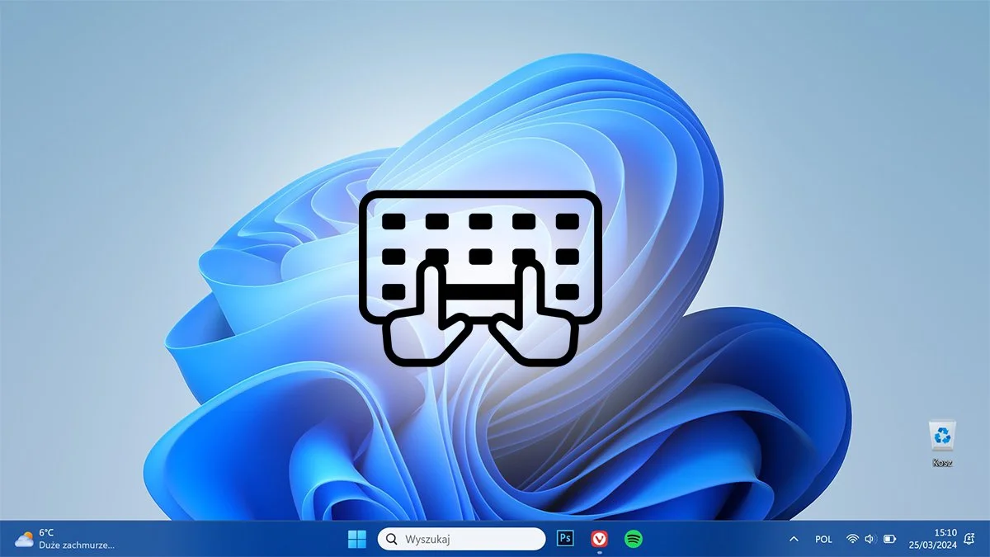Open Photoshop from the taskbar
990x557 pixels.
click(x=564, y=538)
